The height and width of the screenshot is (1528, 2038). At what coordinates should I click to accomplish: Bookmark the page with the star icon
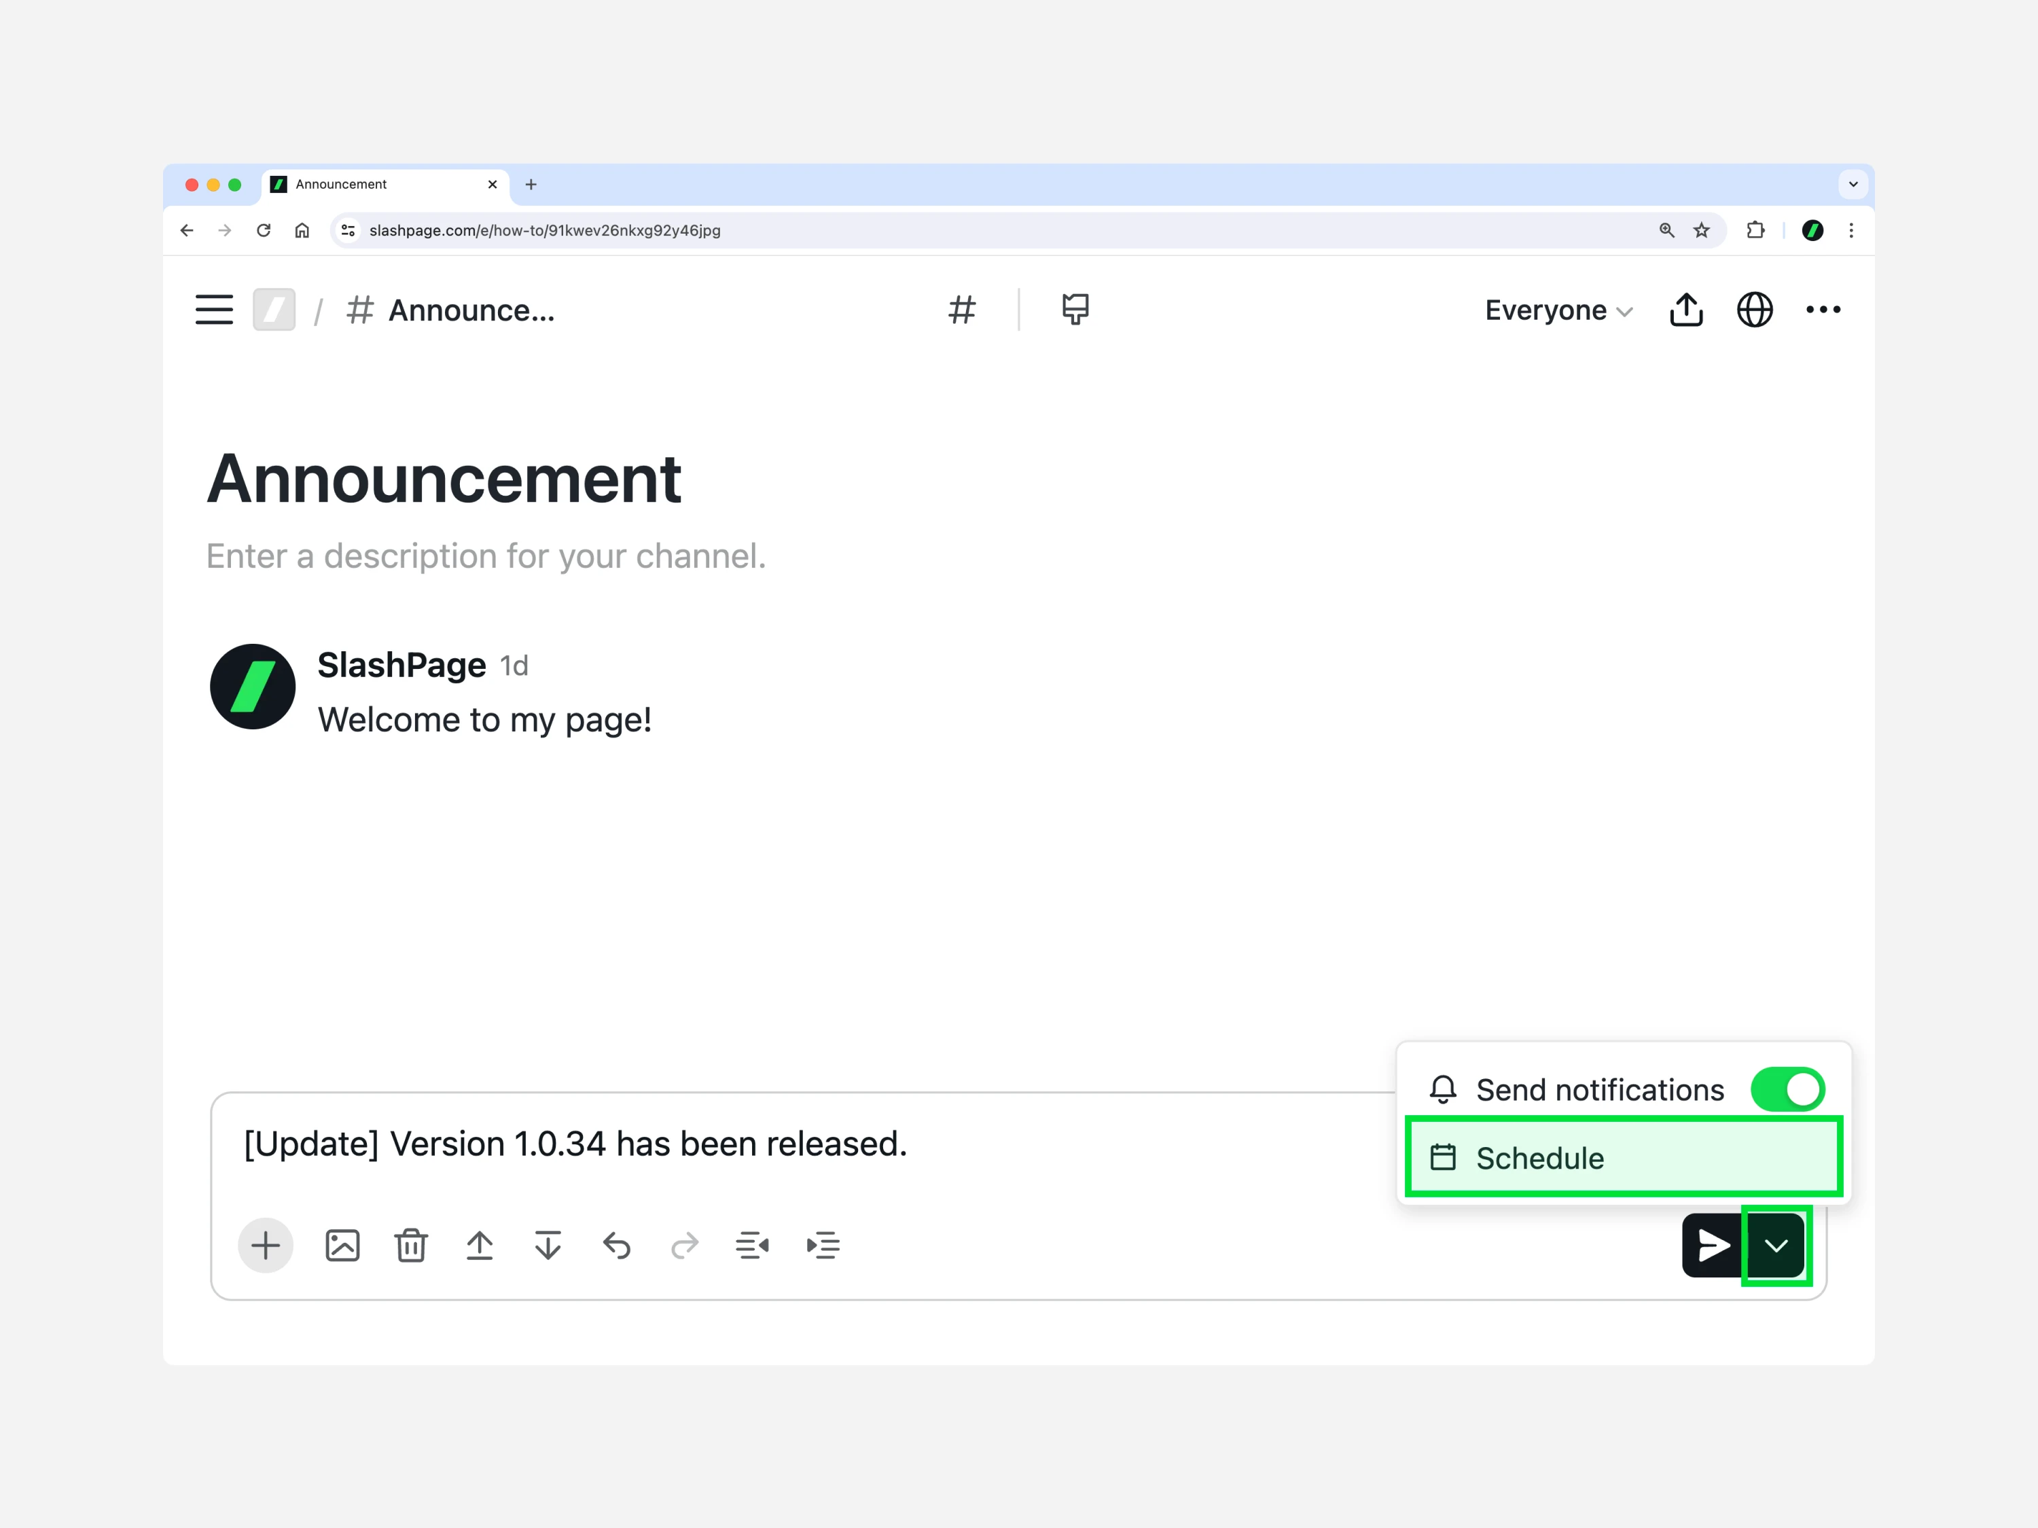coord(1702,230)
